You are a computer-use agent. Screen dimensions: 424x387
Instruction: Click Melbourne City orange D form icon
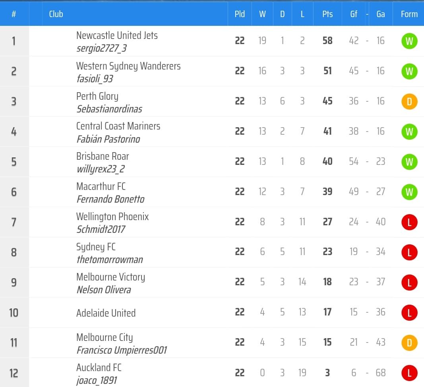409,342
